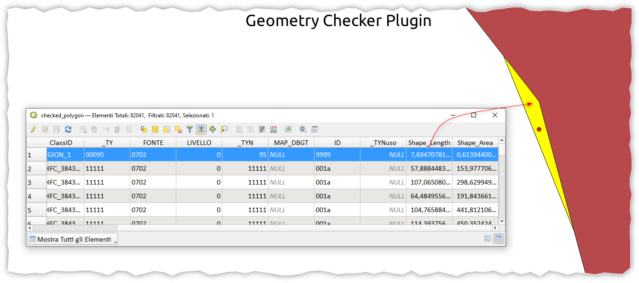
Task: Open select features by expression
Action: coord(144,130)
